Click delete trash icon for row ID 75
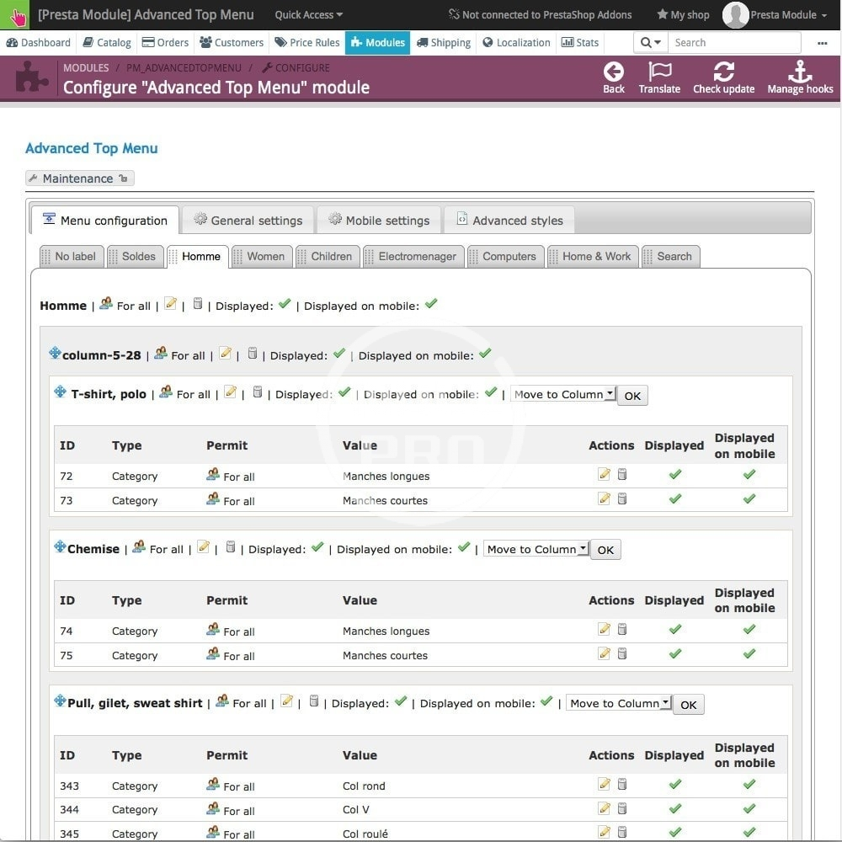This screenshot has width=842, height=842. tap(622, 653)
